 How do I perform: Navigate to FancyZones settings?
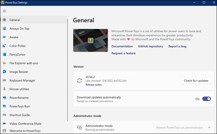34,54
